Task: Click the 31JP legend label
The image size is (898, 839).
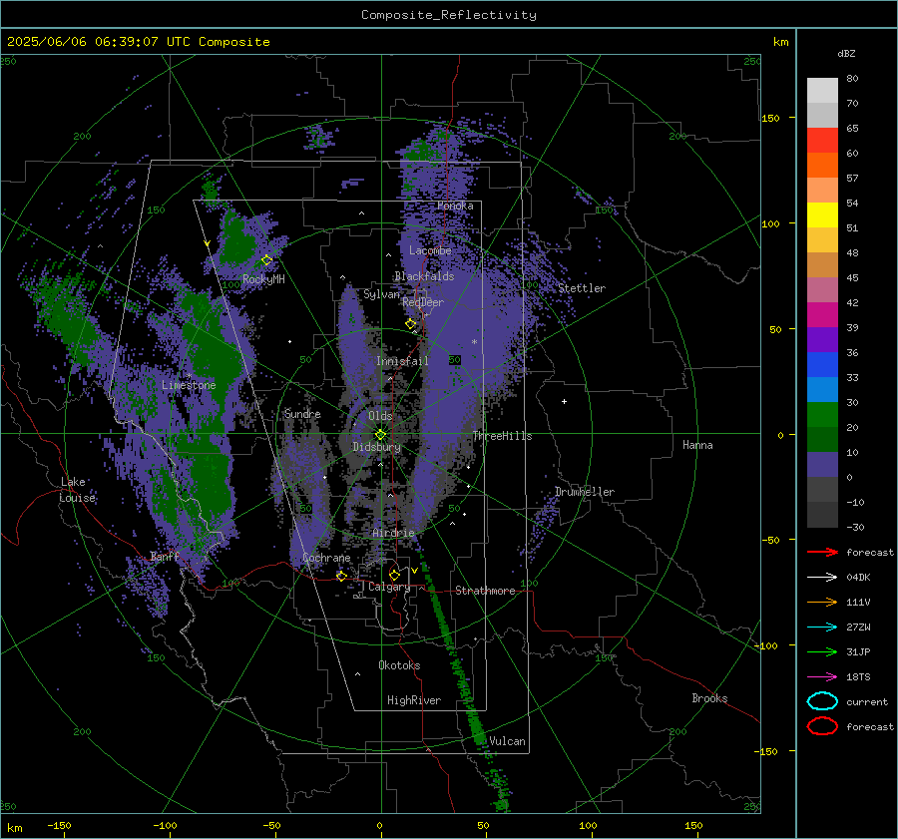Action: tap(858, 651)
